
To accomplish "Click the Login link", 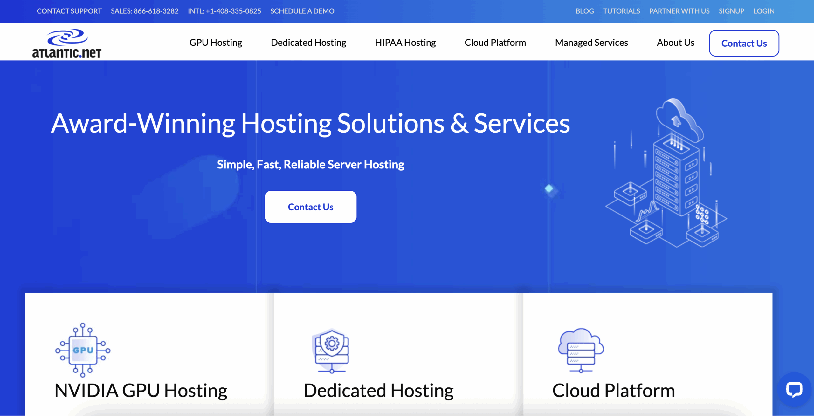I will point(764,11).
